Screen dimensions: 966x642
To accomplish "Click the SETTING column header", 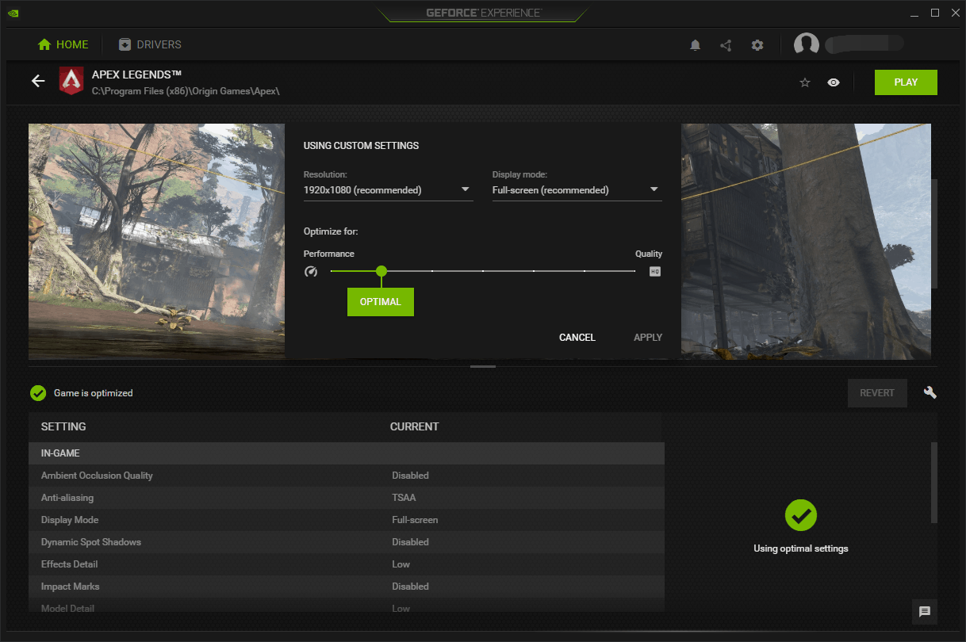I will pos(63,426).
